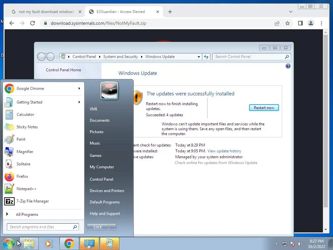
Task: Go back in Chrome browser
Action: pyautogui.click(x=12, y=23)
